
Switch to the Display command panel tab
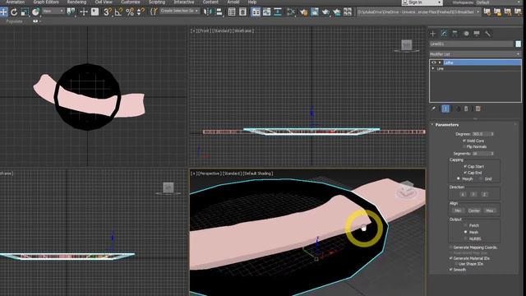(x=477, y=34)
